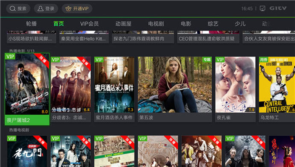
Task: Open the second TV drama poster with VIP badge
Action: pyautogui.click(x=71, y=151)
